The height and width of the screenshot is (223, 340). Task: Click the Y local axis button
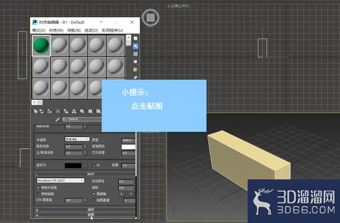(x=131, y=194)
